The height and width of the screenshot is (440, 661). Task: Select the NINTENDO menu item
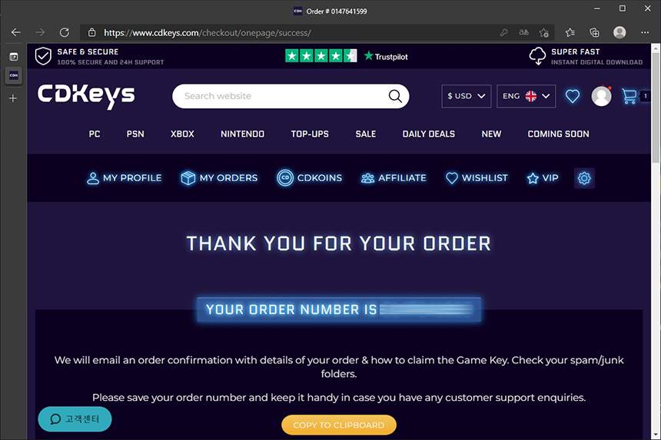[242, 134]
